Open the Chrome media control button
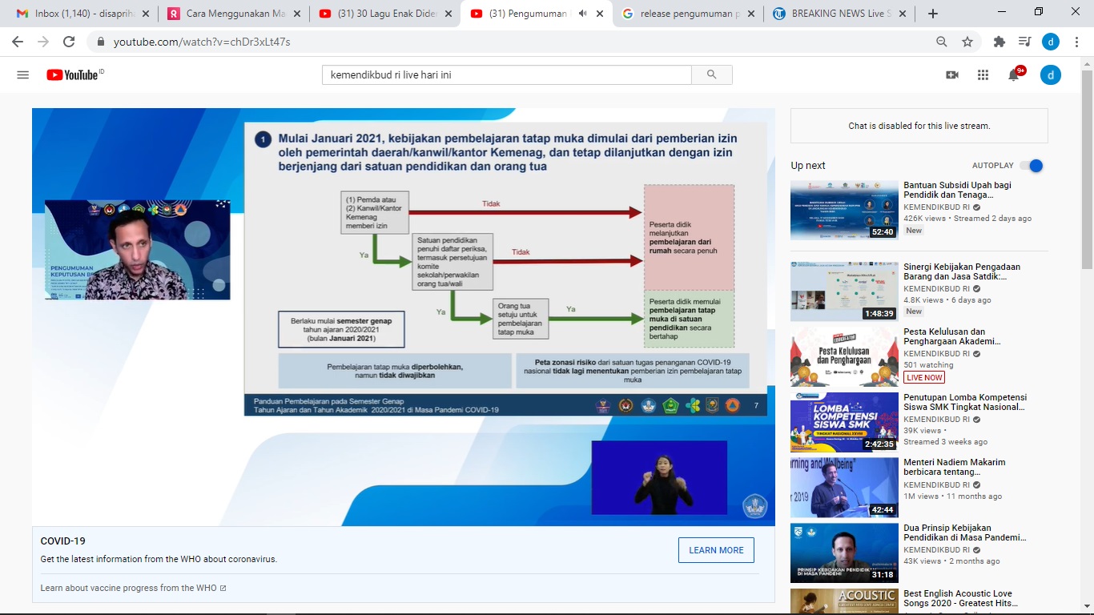Viewport: 1094px width, 615px height. (x=1024, y=42)
